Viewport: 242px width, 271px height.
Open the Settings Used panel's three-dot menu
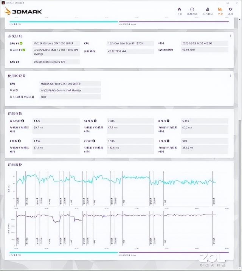230,76
